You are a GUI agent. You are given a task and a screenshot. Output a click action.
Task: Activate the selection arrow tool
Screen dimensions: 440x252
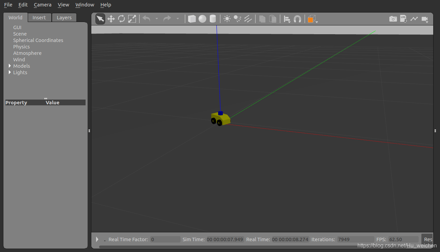[x=100, y=19]
